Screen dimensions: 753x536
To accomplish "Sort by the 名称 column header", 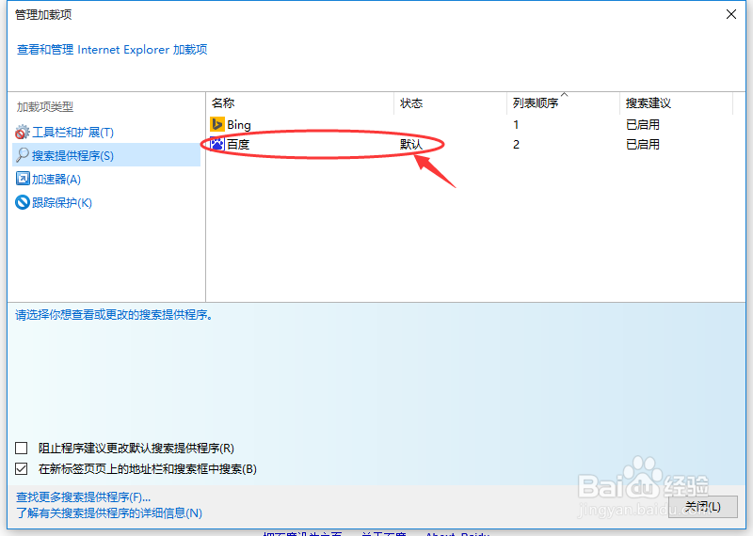I will (300, 103).
